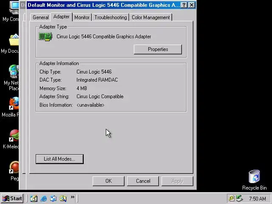Click the 'Cirrus Logic 5446' chip type value
Screen dimensions: 272x204
(x=94, y=72)
